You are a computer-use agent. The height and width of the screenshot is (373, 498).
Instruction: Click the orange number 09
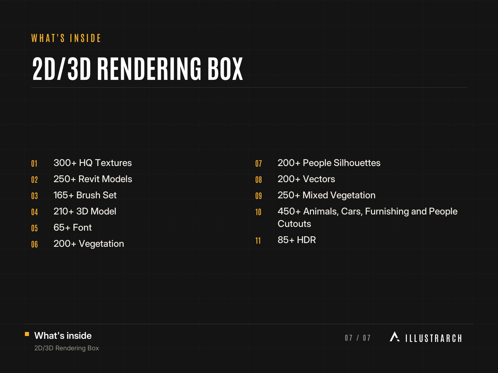[259, 196]
